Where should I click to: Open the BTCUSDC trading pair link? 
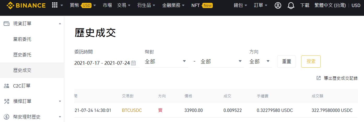[x=132, y=110]
